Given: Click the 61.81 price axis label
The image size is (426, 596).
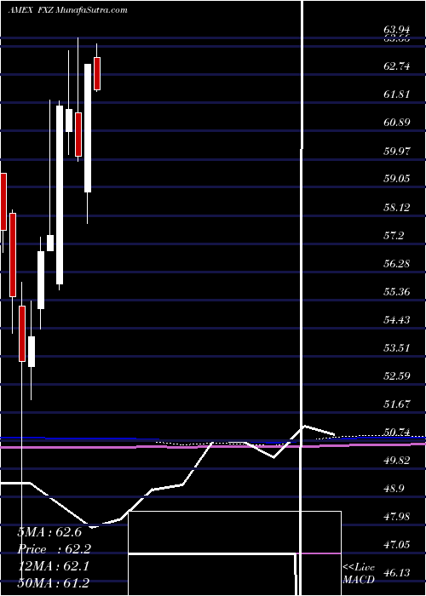Looking at the screenshot, I should pos(397,95).
